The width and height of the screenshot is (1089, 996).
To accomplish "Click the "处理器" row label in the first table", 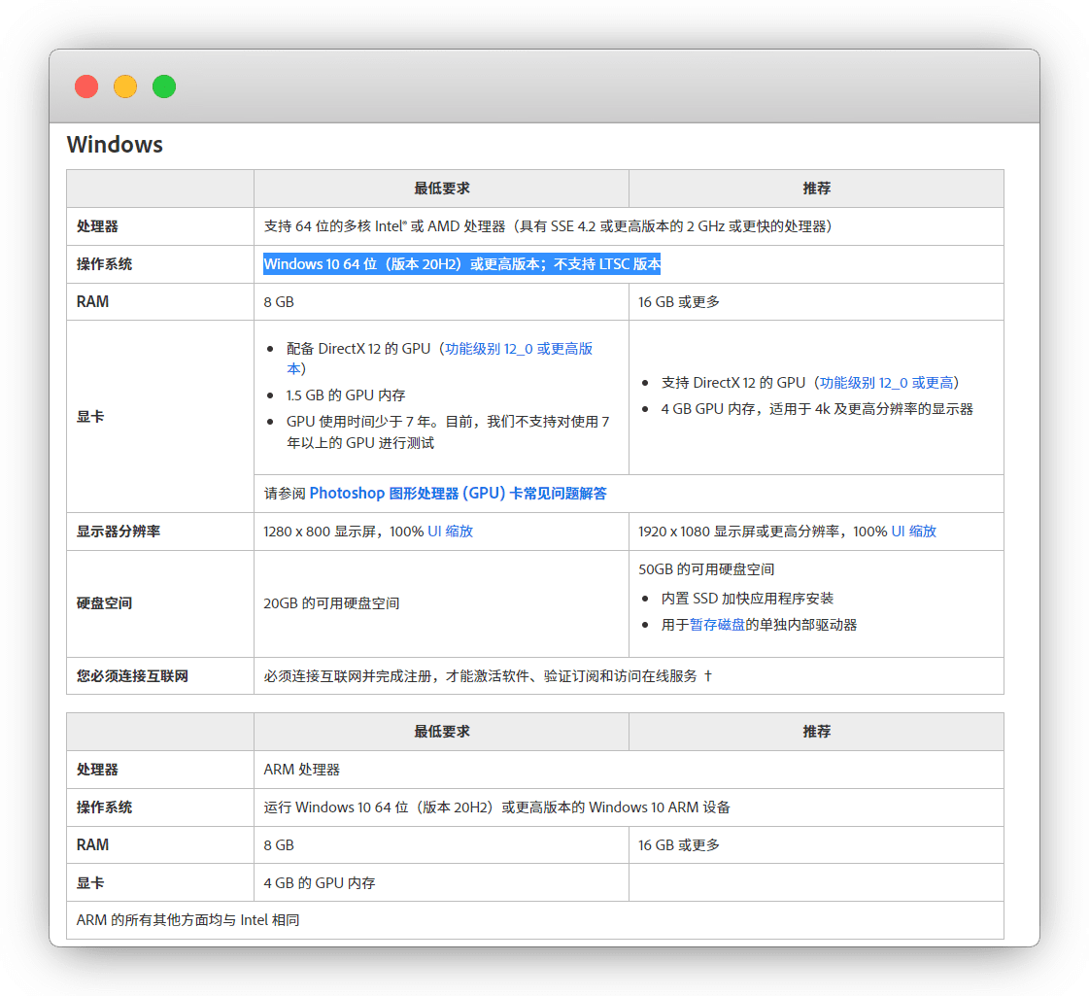I will [x=97, y=226].
